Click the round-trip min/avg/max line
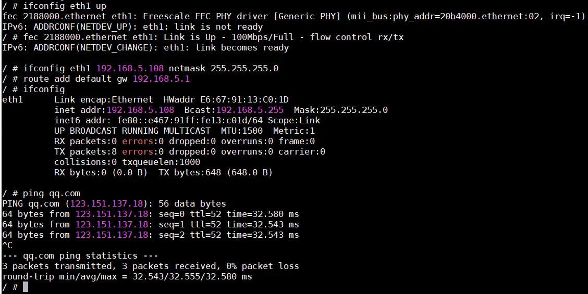This screenshot has width=588, height=294. pyautogui.click(x=127, y=277)
